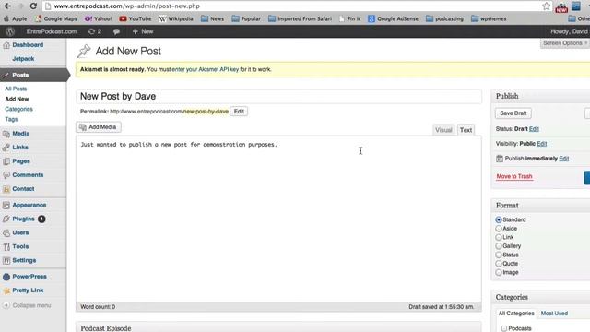This screenshot has width=590, height=332.
Task: Open the Popular bookmarks folder
Action: pyautogui.click(x=246, y=18)
